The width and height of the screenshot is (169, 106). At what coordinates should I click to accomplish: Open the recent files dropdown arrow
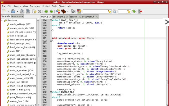click(x=17, y=11)
